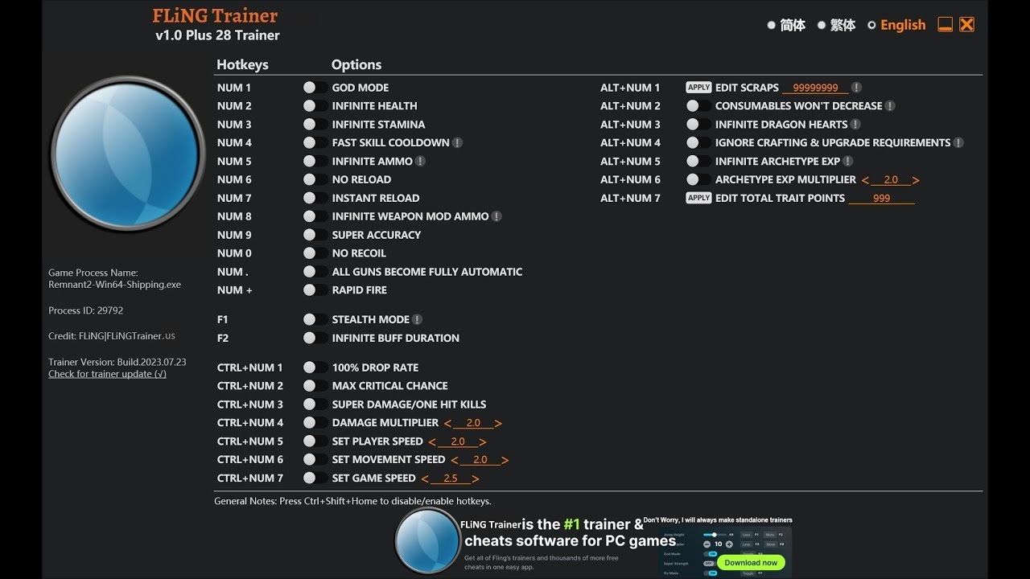
Task: Turn on Rapid Fire
Action: point(315,290)
